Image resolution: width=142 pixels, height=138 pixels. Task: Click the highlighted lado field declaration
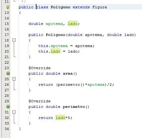(73, 24)
